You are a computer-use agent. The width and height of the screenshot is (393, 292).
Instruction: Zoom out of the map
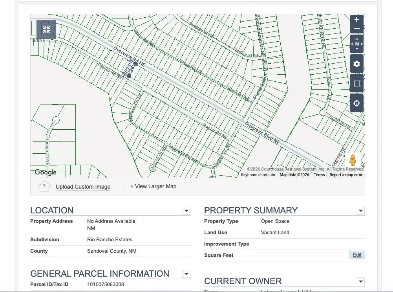[x=356, y=29]
